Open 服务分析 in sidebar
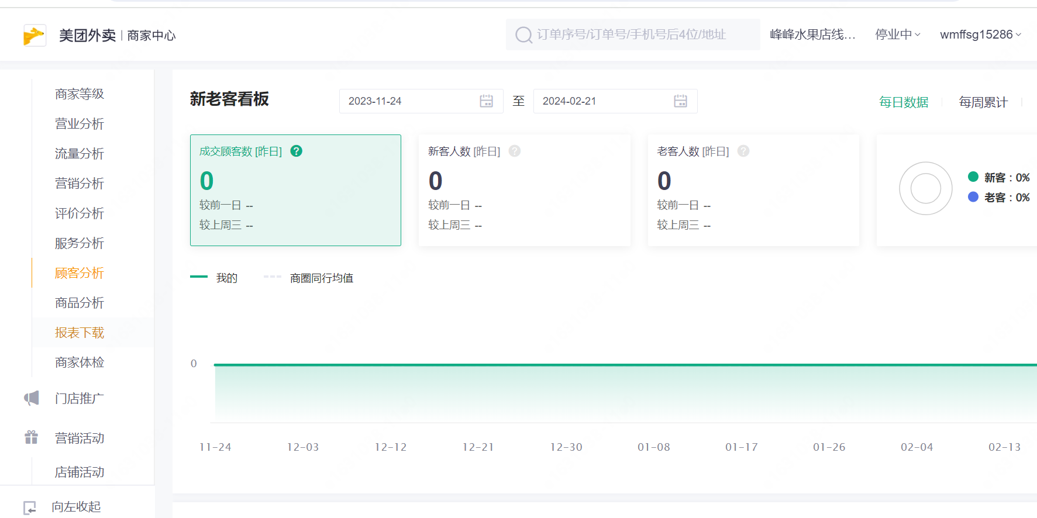Image resolution: width=1037 pixels, height=518 pixels. pos(80,243)
